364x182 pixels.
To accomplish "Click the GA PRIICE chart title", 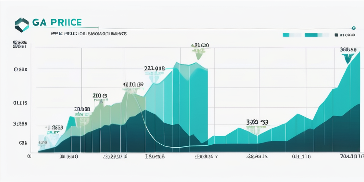I will pos(57,23).
